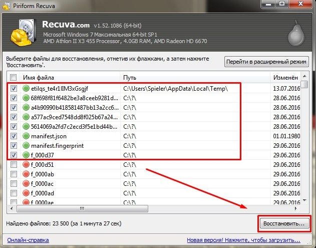
Task: Click the vertical scrollbar up arrow
Action: pyautogui.click(x=304, y=76)
